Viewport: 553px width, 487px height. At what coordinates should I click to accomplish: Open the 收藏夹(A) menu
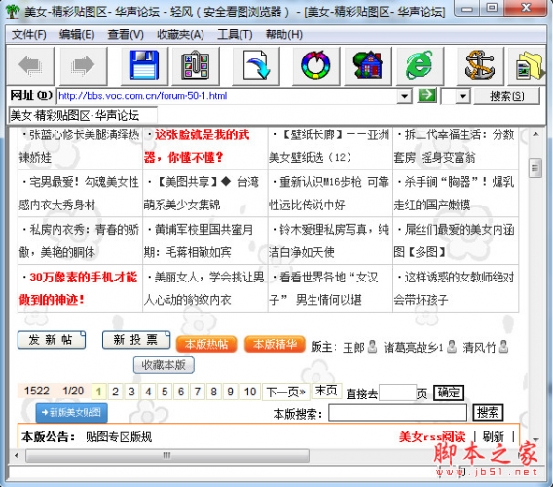coord(180,35)
